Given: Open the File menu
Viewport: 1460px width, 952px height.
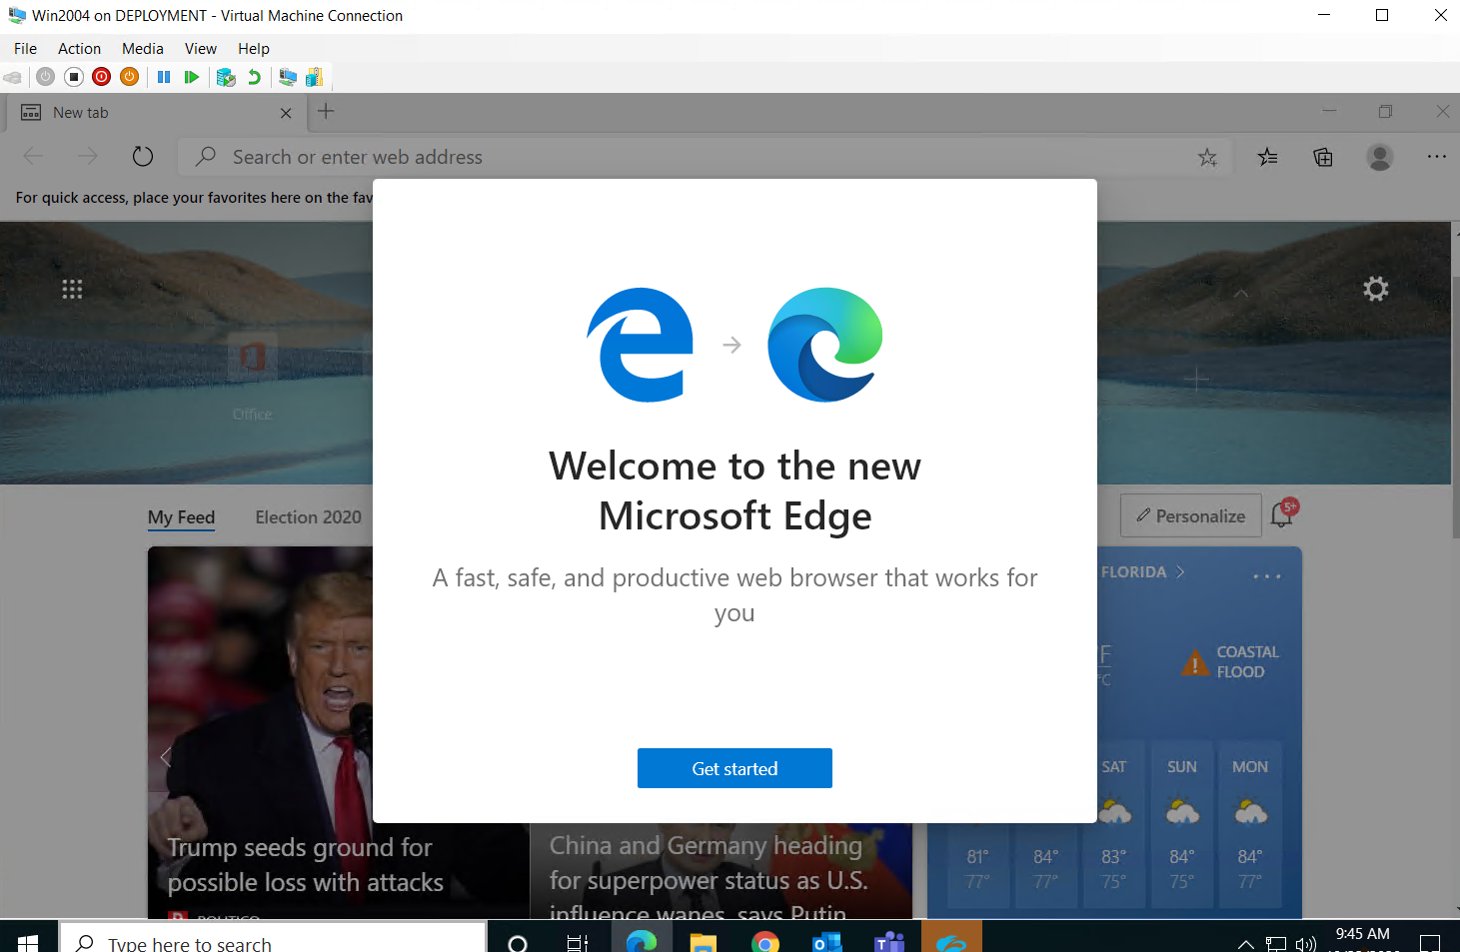Looking at the screenshot, I should [25, 48].
